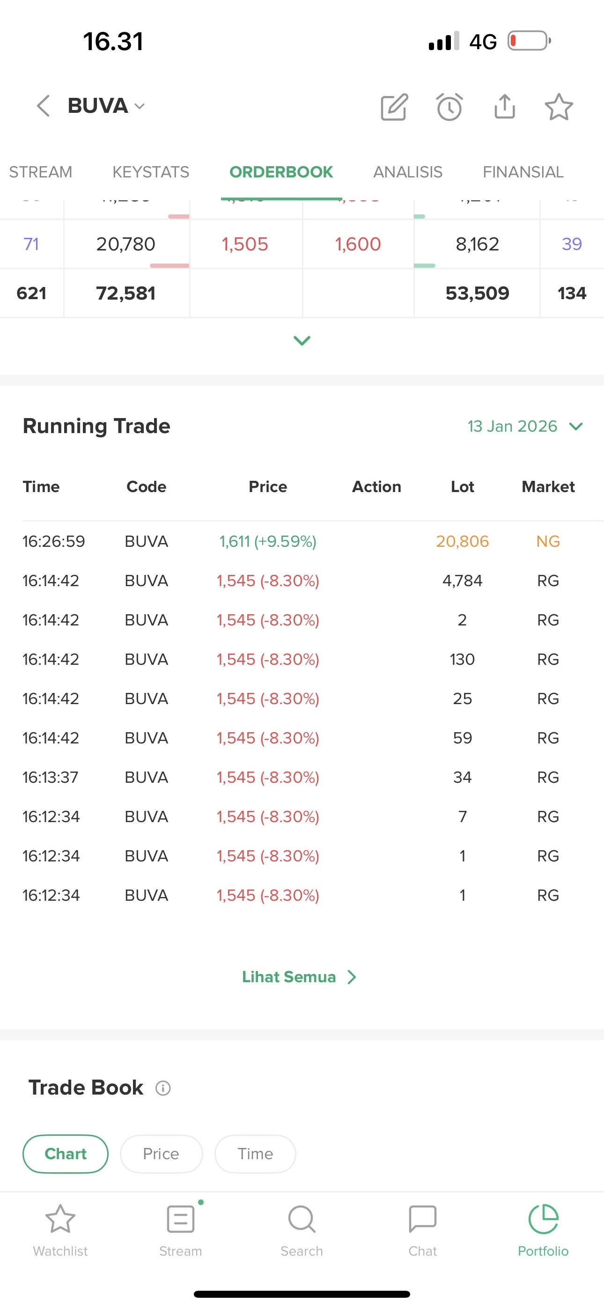Add BUVA to favorites with star icon
The height and width of the screenshot is (1309, 604).
[559, 107]
